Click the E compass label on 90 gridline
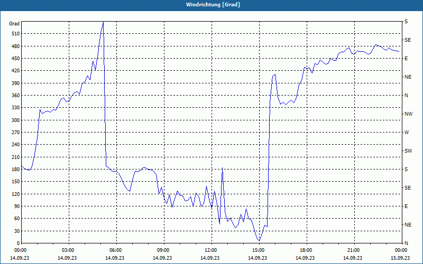 (x=406, y=206)
